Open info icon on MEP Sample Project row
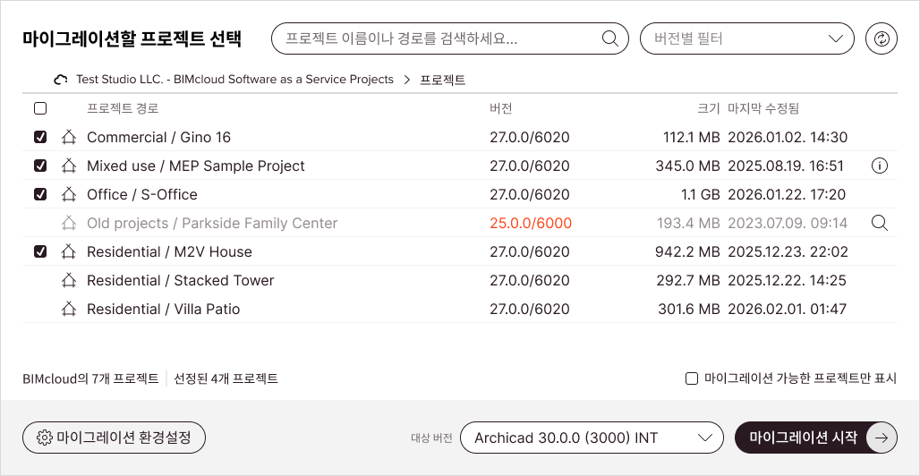This screenshot has width=920, height=476. pos(880,166)
